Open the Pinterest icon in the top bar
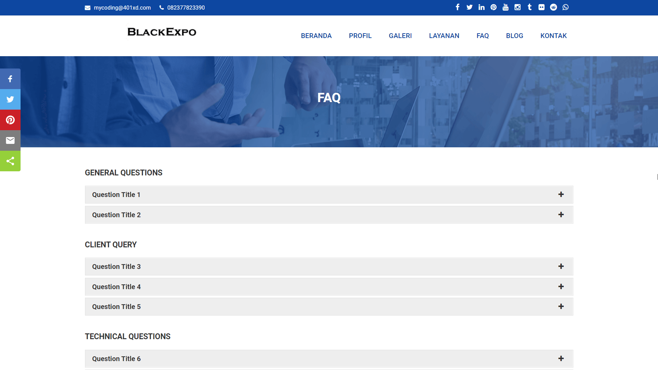This screenshot has height=370, width=658. 493,7
